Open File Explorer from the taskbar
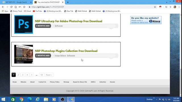Screen dimensions: 182x102 46,99
